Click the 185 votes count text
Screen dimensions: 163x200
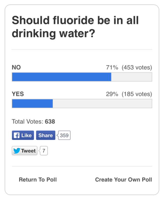[137, 94]
